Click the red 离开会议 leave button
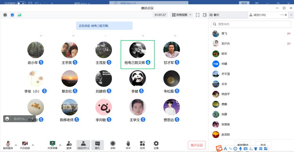Image resolution: width=294 pixels, height=152 pixels. pos(197,145)
